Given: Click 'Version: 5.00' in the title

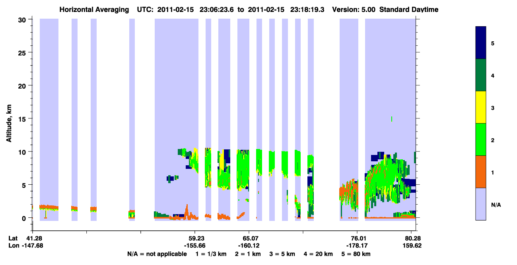Looking at the screenshot, I should point(353,10).
